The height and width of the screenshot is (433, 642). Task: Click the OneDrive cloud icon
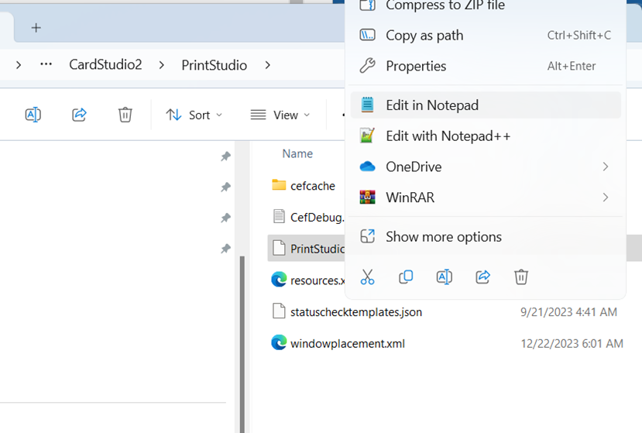(x=367, y=167)
